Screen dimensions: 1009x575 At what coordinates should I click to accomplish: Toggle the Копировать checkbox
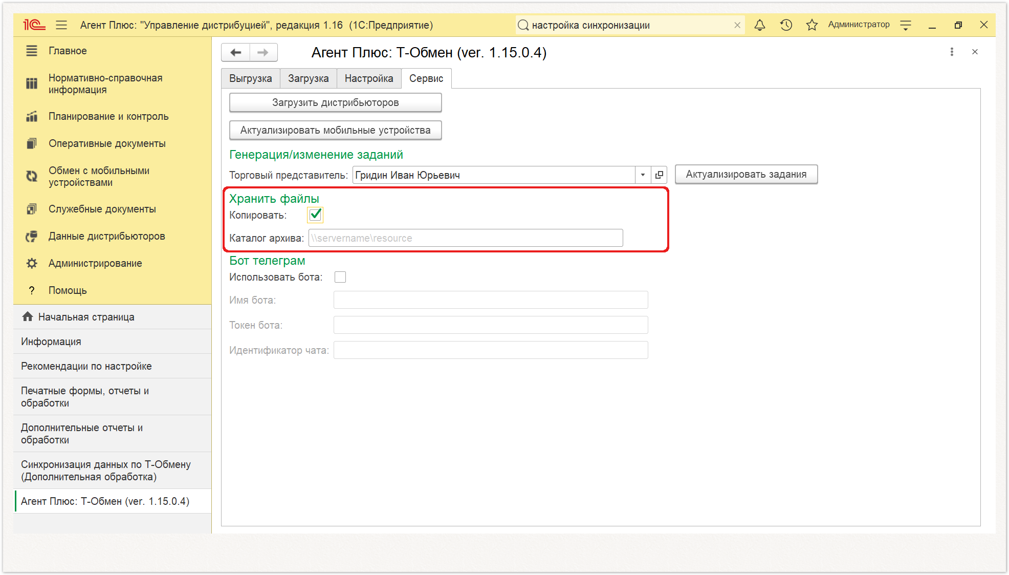point(315,215)
